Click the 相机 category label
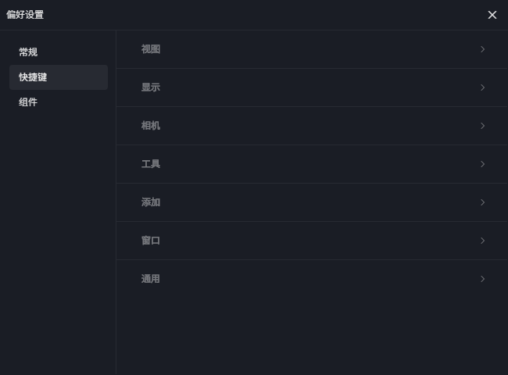508x375 pixels. 151,126
